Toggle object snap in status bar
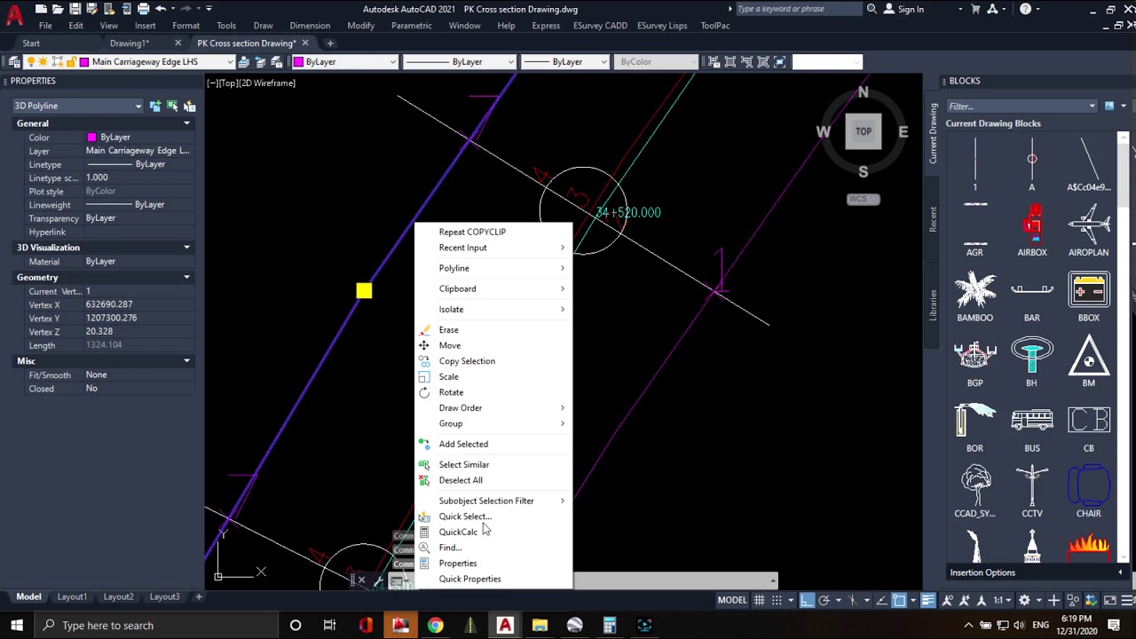Screen dimensions: 1136x639 pos(899,601)
